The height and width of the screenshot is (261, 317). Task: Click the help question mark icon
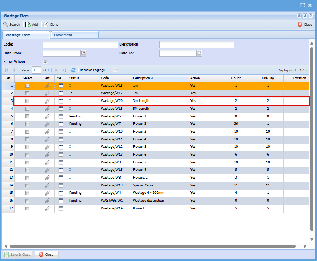(311, 16)
